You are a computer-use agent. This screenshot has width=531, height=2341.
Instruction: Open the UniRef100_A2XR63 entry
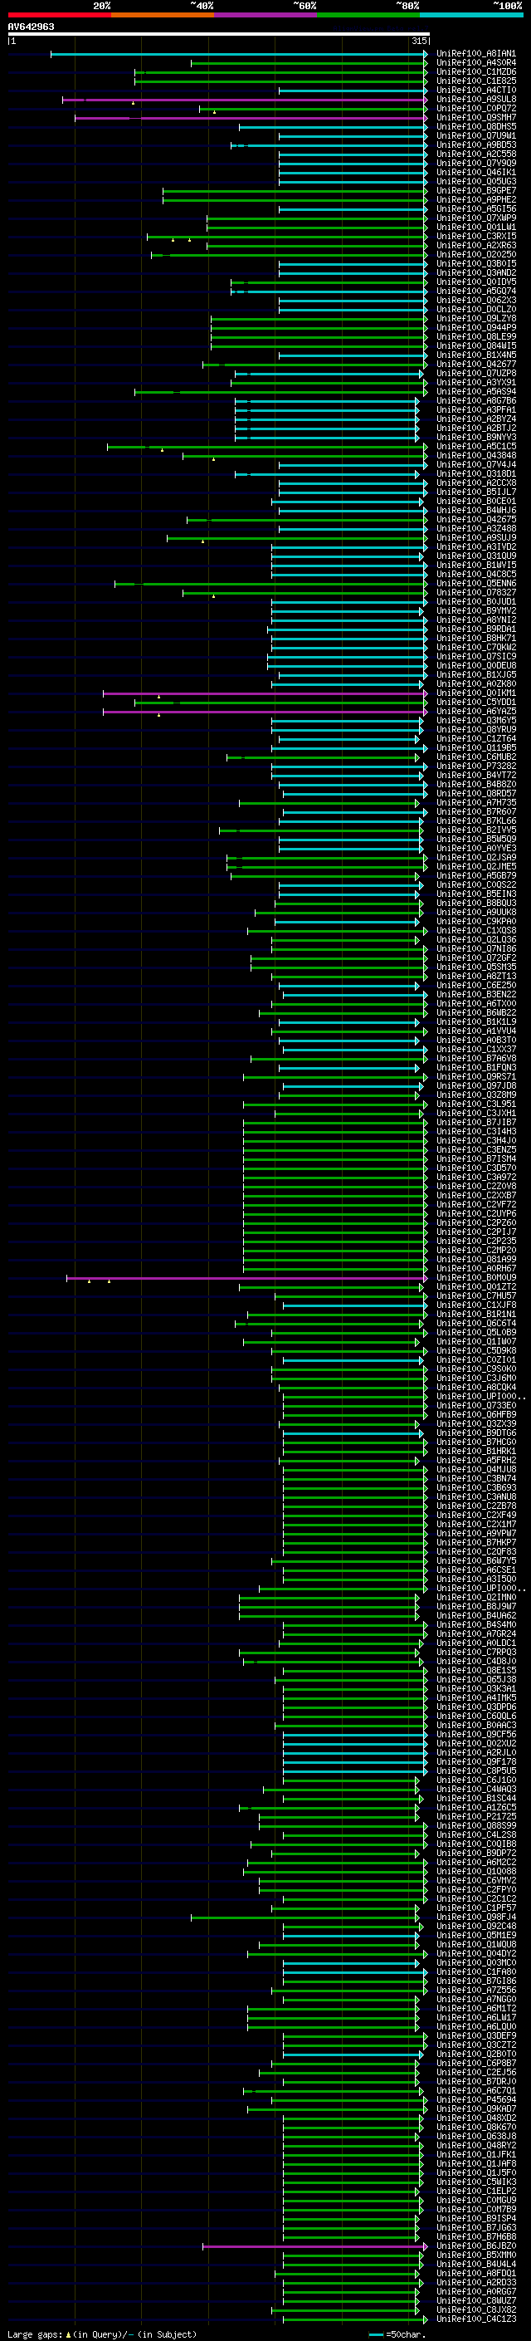(x=476, y=245)
